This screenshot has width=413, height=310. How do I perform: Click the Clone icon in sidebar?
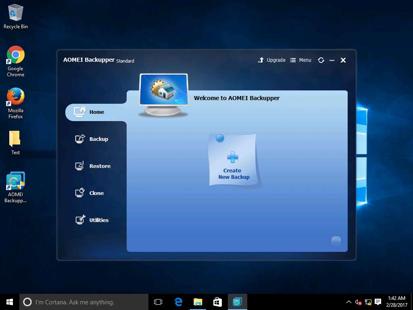80,193
